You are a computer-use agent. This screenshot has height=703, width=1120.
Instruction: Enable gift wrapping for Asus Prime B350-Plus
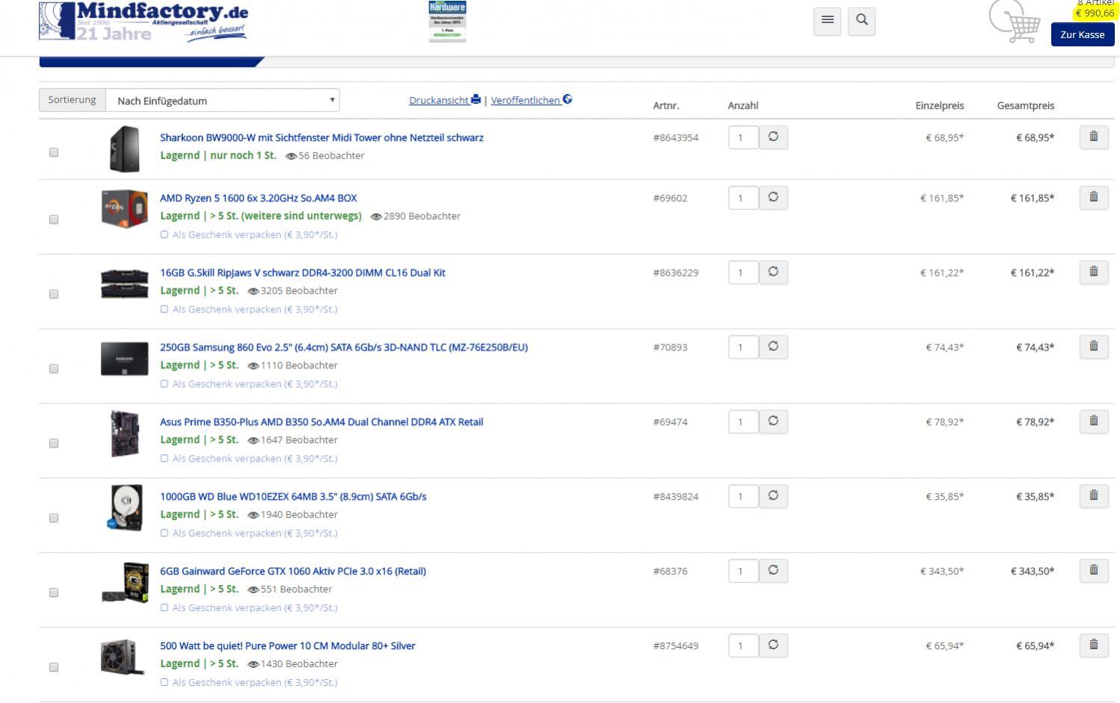coord(164,459)
